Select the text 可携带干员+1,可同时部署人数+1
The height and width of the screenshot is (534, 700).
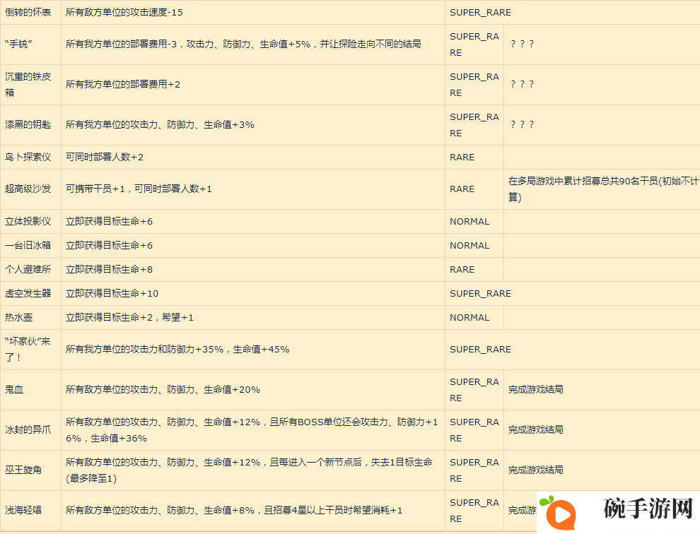[139, 189]
